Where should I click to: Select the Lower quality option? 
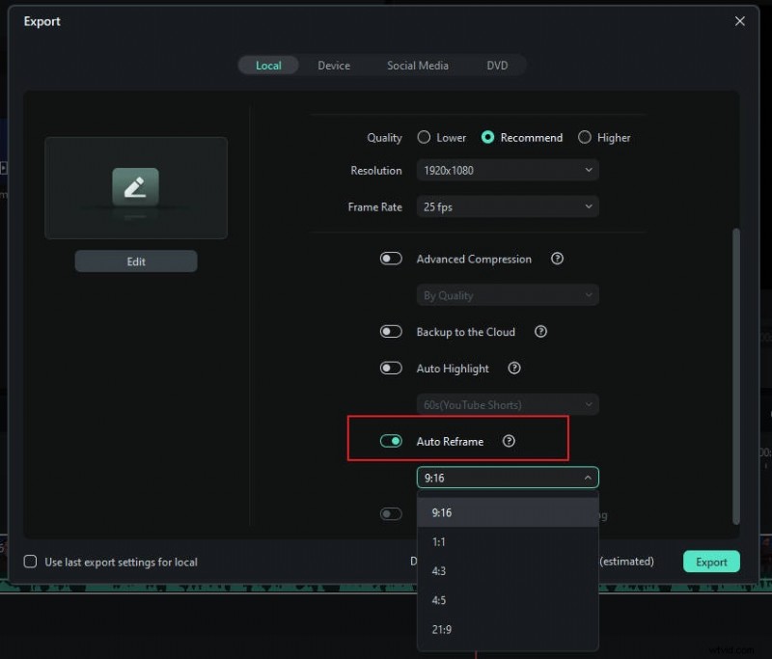coord(423,137)
